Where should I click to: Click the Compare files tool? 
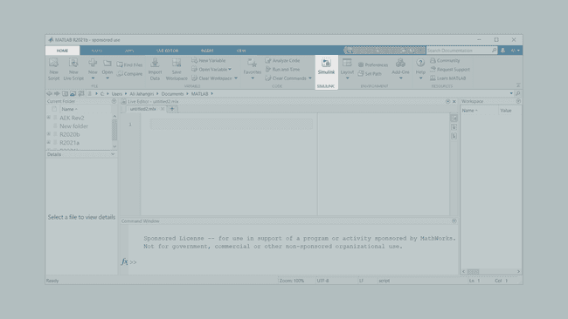[x=129, y=74]
